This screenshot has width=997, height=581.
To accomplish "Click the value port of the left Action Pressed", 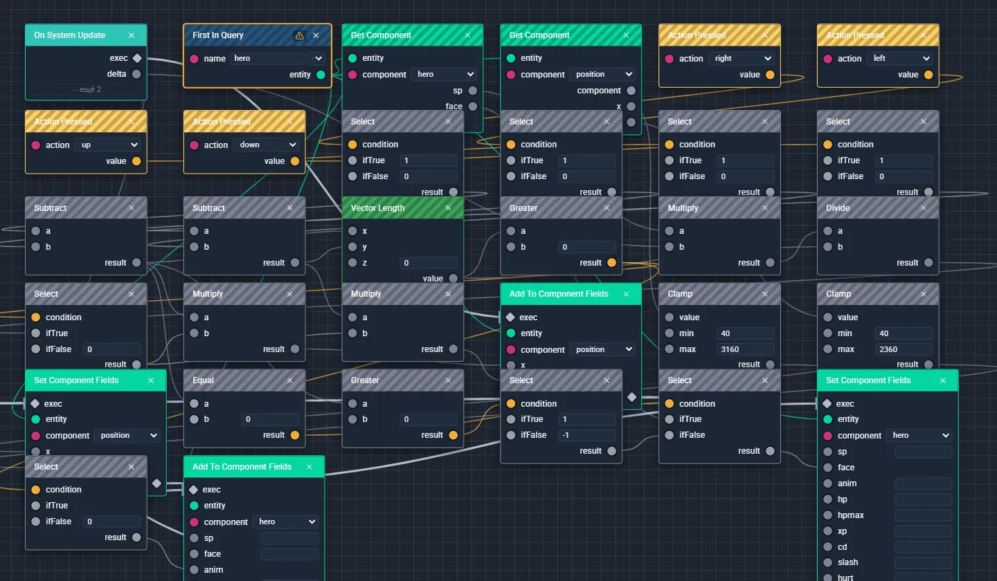I will 928,75.
